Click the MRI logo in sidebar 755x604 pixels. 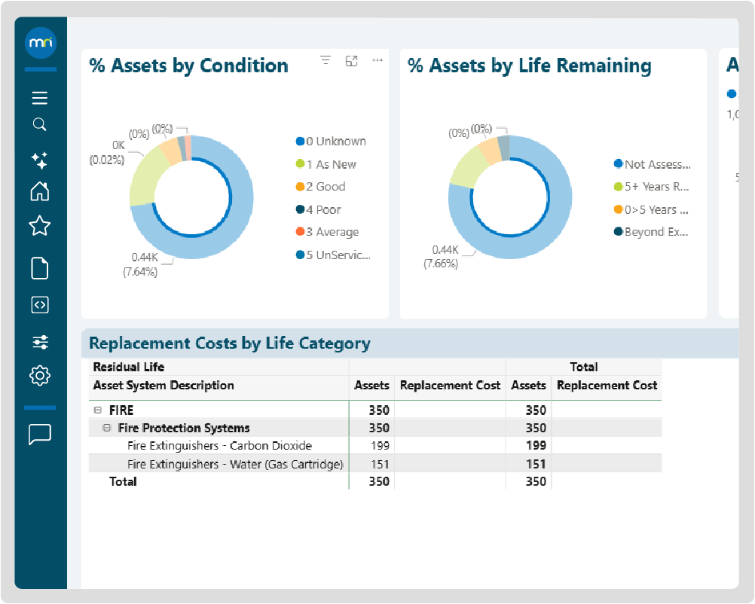pos(40,44)
